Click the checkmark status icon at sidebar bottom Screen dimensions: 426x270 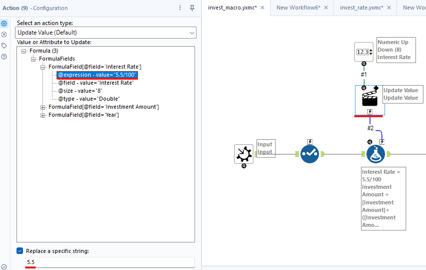pos(4,266)
